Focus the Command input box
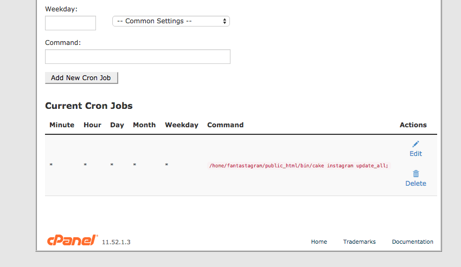The image size is (461, 267). click(138, 57)
